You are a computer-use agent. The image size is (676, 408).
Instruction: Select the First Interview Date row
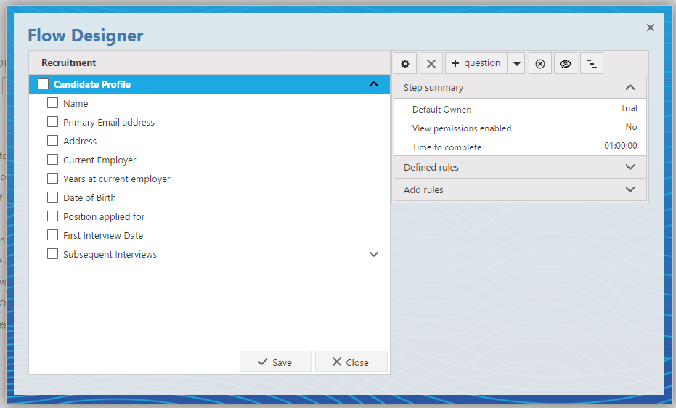(210, 236)
